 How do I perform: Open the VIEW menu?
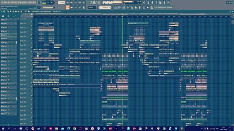click(20, 3)
